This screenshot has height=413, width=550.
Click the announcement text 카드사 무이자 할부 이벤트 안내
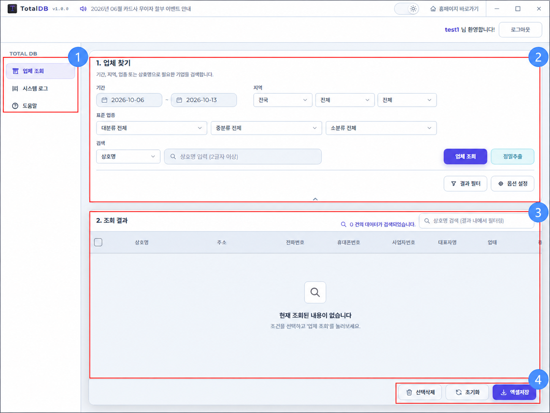[157, 9]
